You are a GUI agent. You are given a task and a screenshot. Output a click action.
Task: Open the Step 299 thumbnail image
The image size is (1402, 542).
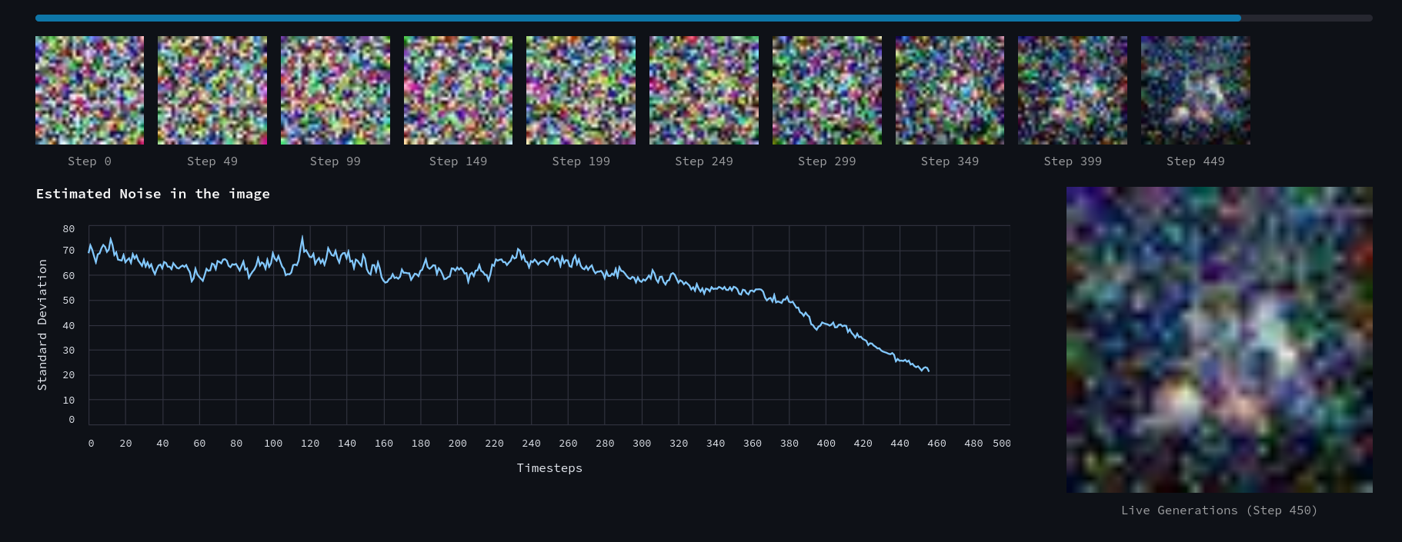click(x=827, y=90)
